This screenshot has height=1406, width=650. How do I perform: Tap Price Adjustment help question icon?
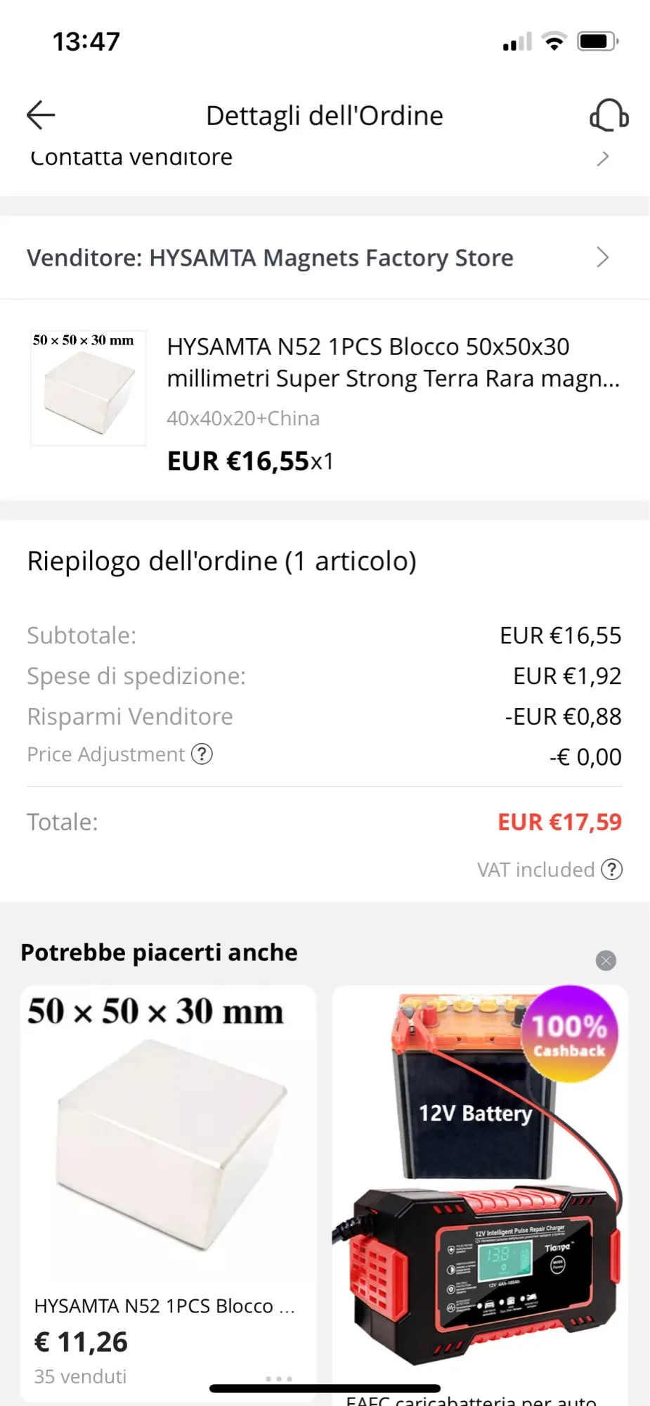pos(202,754)
